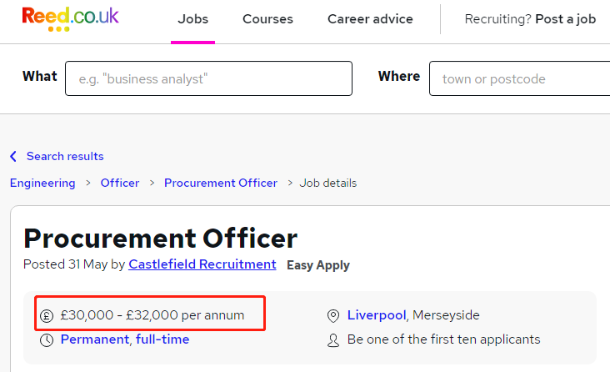Open the Courses tab
The height and width of the screenshot is (372, 610).
click(267, 19)
